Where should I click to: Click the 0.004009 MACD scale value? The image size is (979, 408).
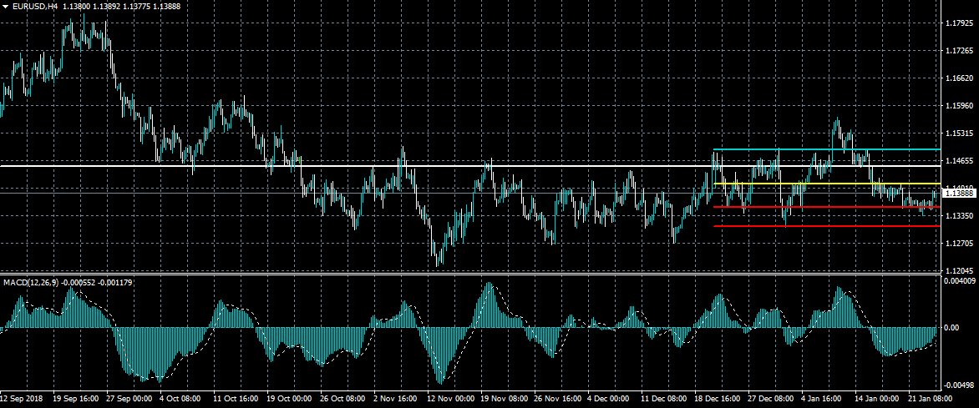[x=959, y=281]
